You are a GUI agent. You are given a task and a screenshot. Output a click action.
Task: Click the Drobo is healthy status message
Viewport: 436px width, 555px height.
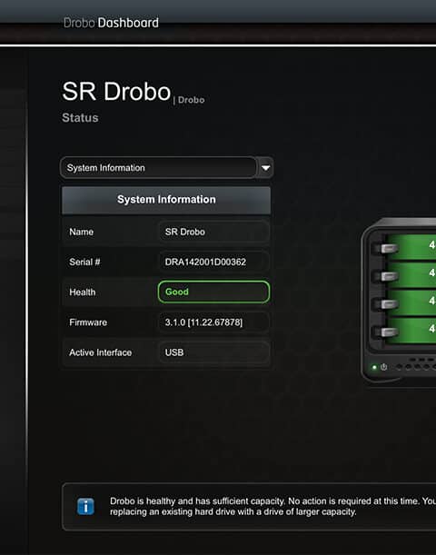pos(272,507)
